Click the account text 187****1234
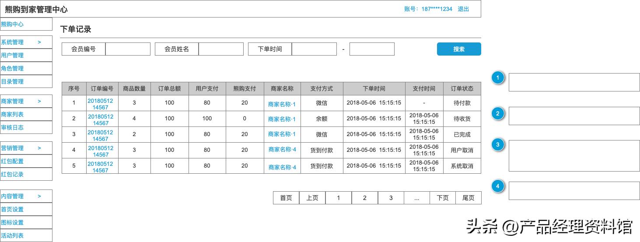 437,9
